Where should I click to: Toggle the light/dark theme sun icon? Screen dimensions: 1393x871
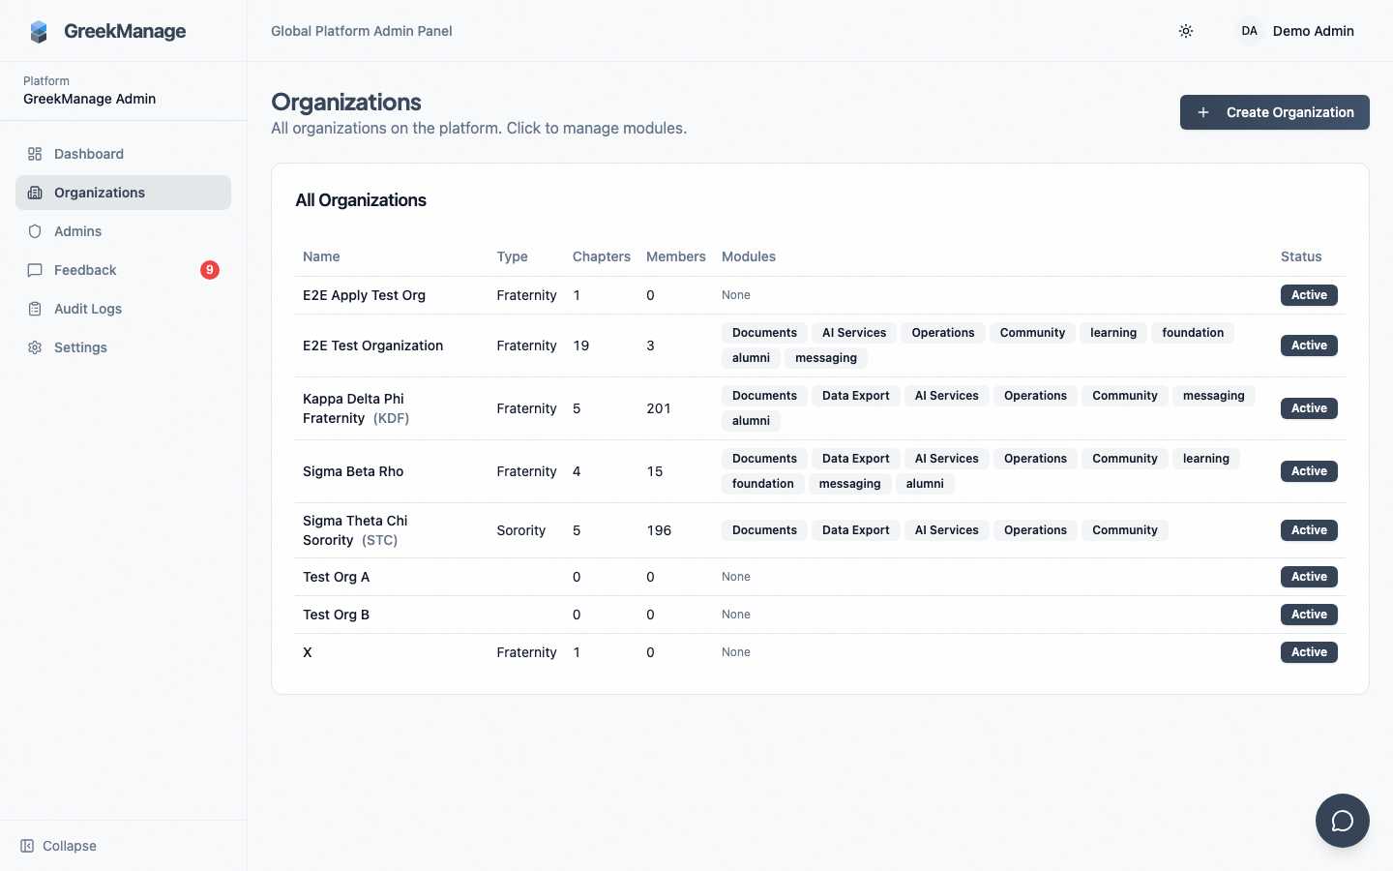1186,31
